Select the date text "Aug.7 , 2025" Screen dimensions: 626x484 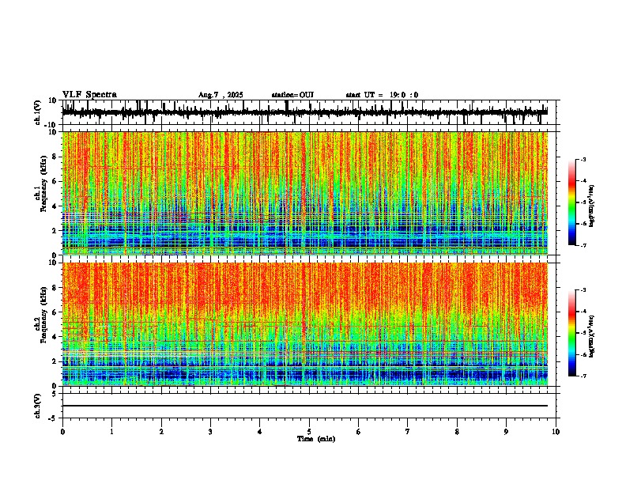pyautogui.click(x=221, y=95)
